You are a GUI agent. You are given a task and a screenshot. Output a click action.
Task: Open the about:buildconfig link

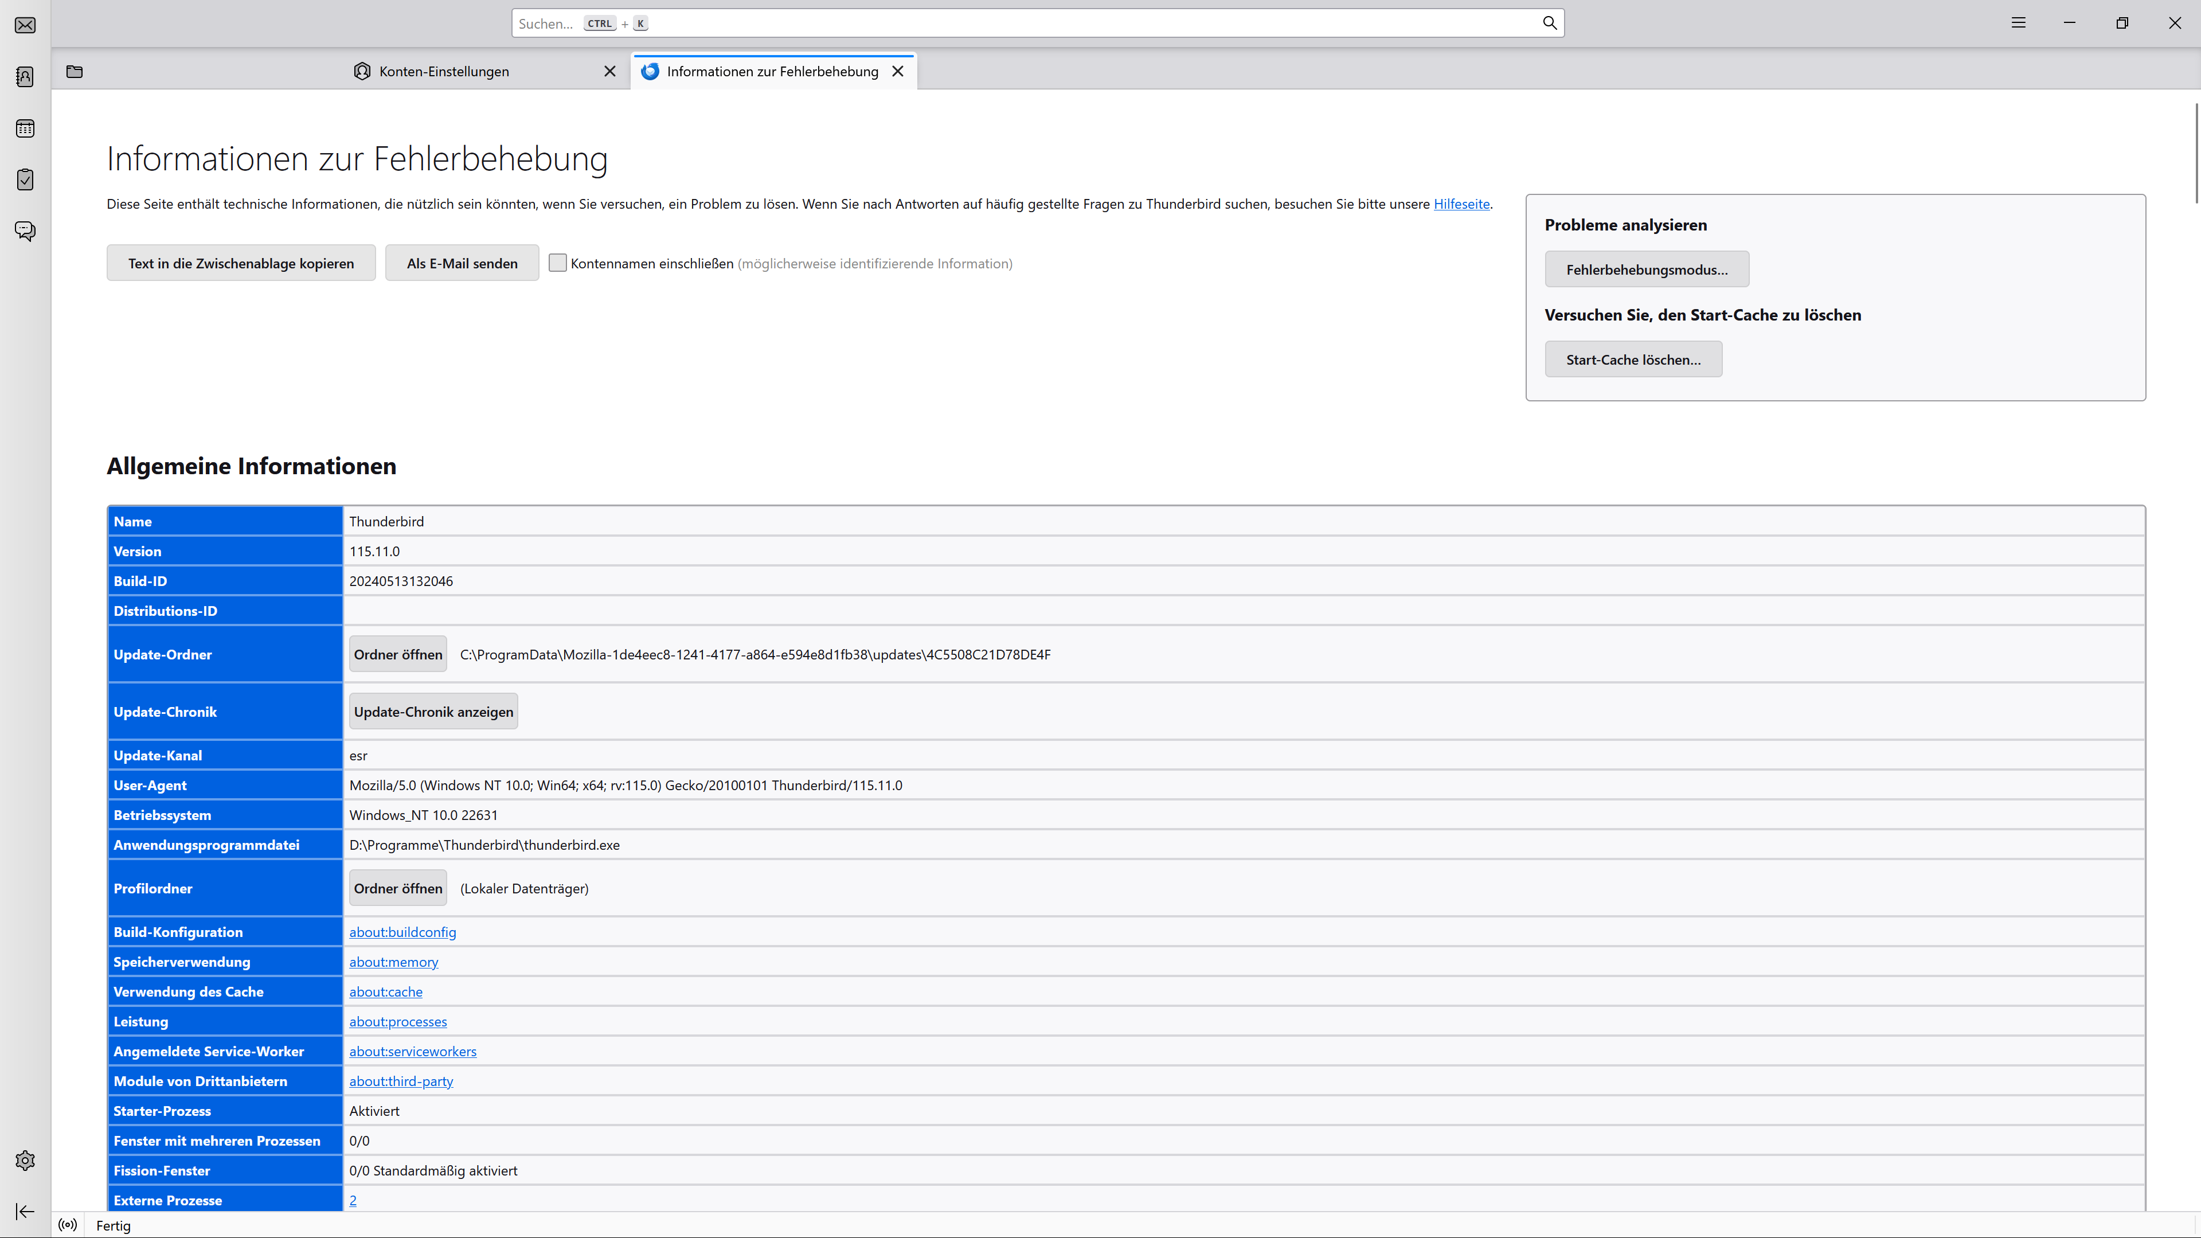click(x=402, y=932)
